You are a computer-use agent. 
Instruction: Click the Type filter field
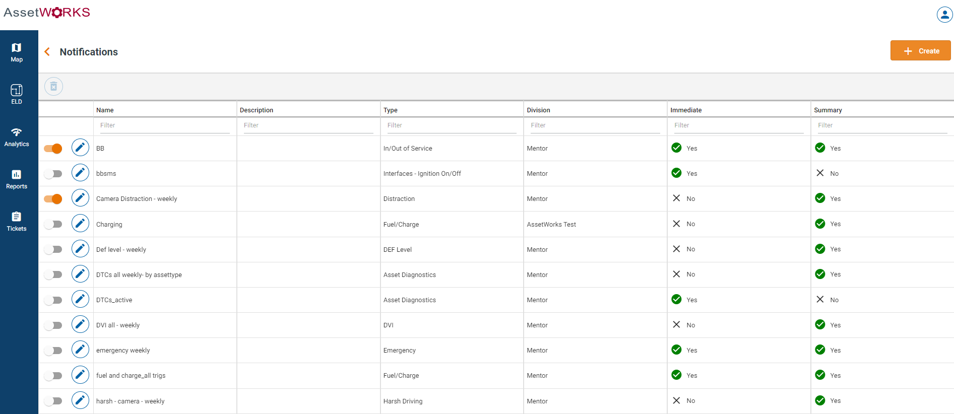click(452, 125)
